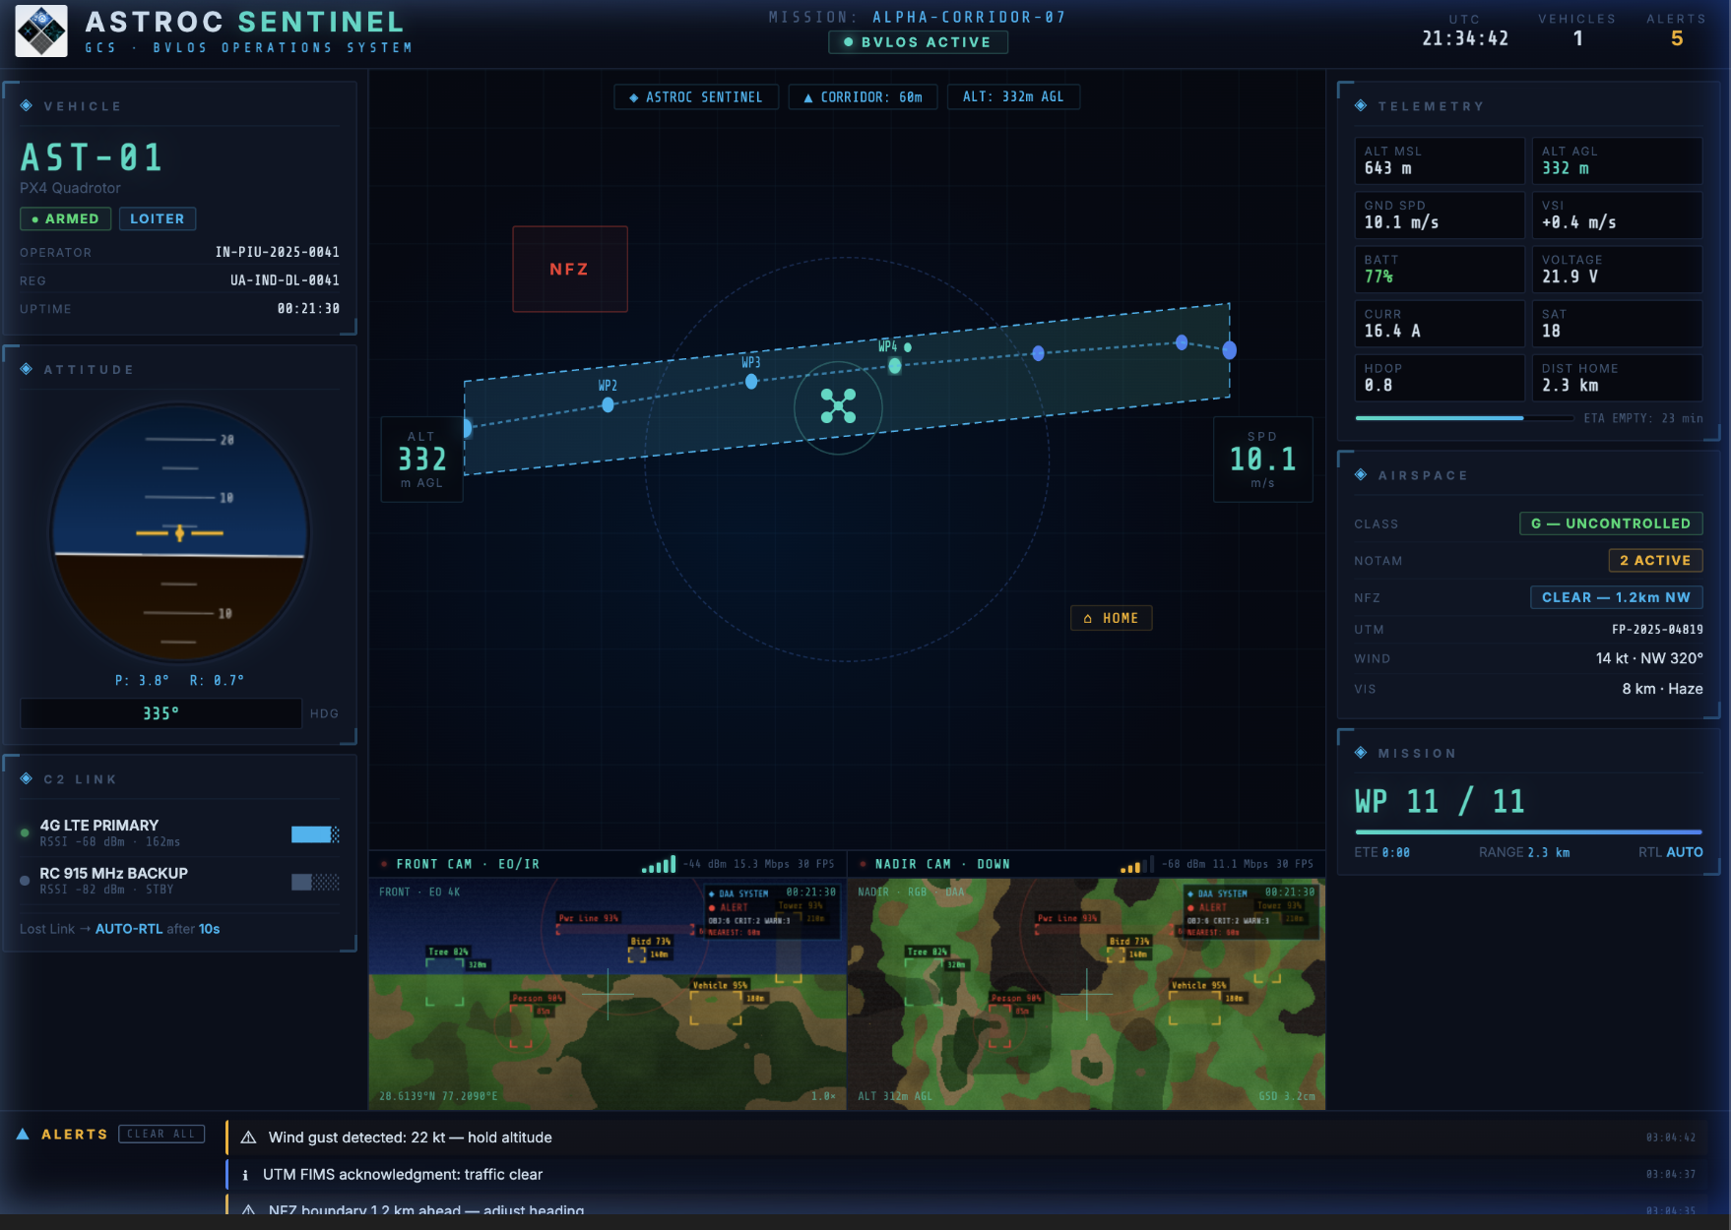The height and width of the screenshot is (1230, 1731).
Task: Expand the 2 ACTIVE NOTAM badge
Action: click(1654, 561)
